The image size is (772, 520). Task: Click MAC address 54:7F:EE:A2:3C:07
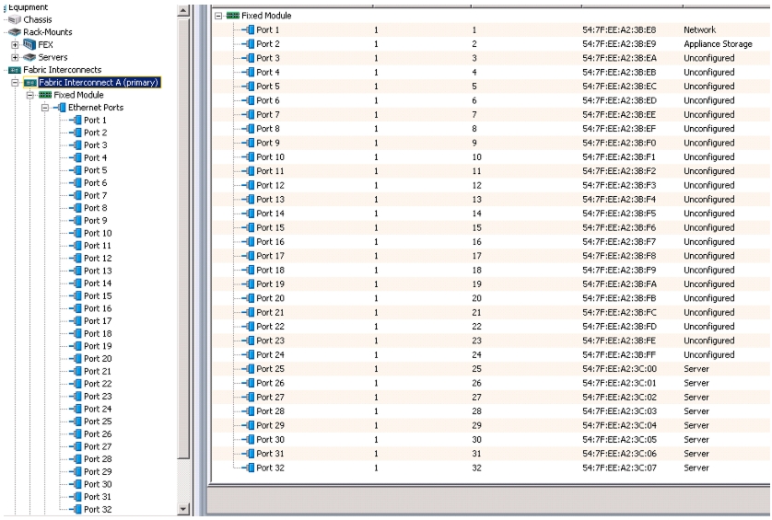(619, 468)
